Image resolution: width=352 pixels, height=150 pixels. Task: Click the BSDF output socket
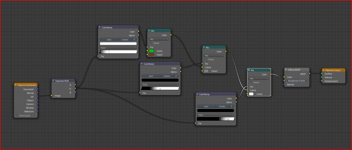click(x=309, y=74)
